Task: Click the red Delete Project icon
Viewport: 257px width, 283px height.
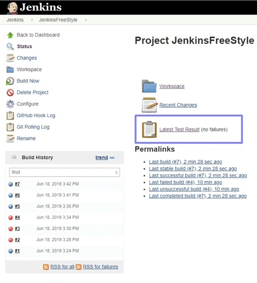Action: [x=10, y=92]
